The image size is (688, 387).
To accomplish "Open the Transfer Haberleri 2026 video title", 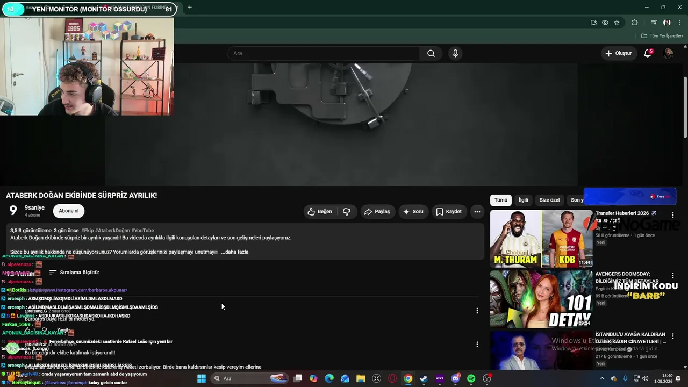I will coord(626,217).
